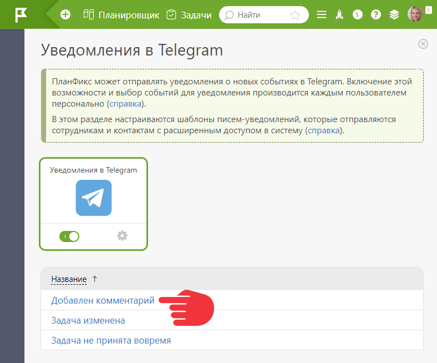Click the round timer icon in header
The image size is (437, 363).
click(357, 14)
